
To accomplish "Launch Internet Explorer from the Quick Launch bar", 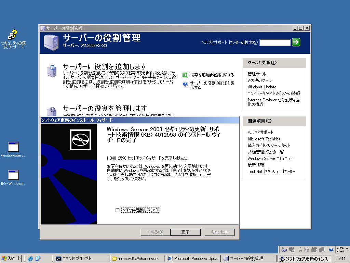I will [x=30, y=258].
